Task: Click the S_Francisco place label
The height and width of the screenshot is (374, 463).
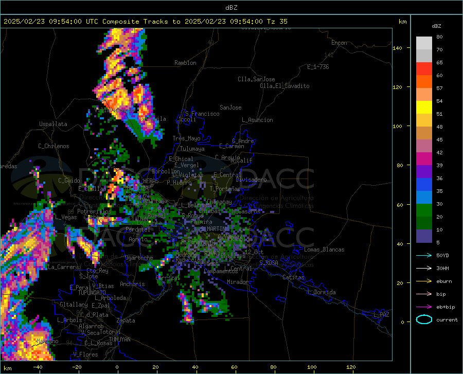Action: (x=202, y=114)
